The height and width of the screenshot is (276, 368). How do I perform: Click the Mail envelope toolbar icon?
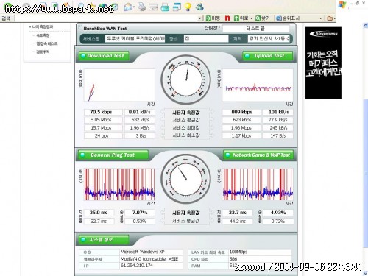pos(128,7)
